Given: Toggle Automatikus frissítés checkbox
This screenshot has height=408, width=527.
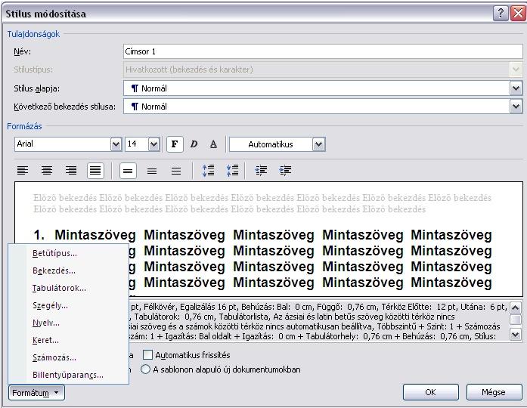Looking at the screenshot, I should click(147, 355).
